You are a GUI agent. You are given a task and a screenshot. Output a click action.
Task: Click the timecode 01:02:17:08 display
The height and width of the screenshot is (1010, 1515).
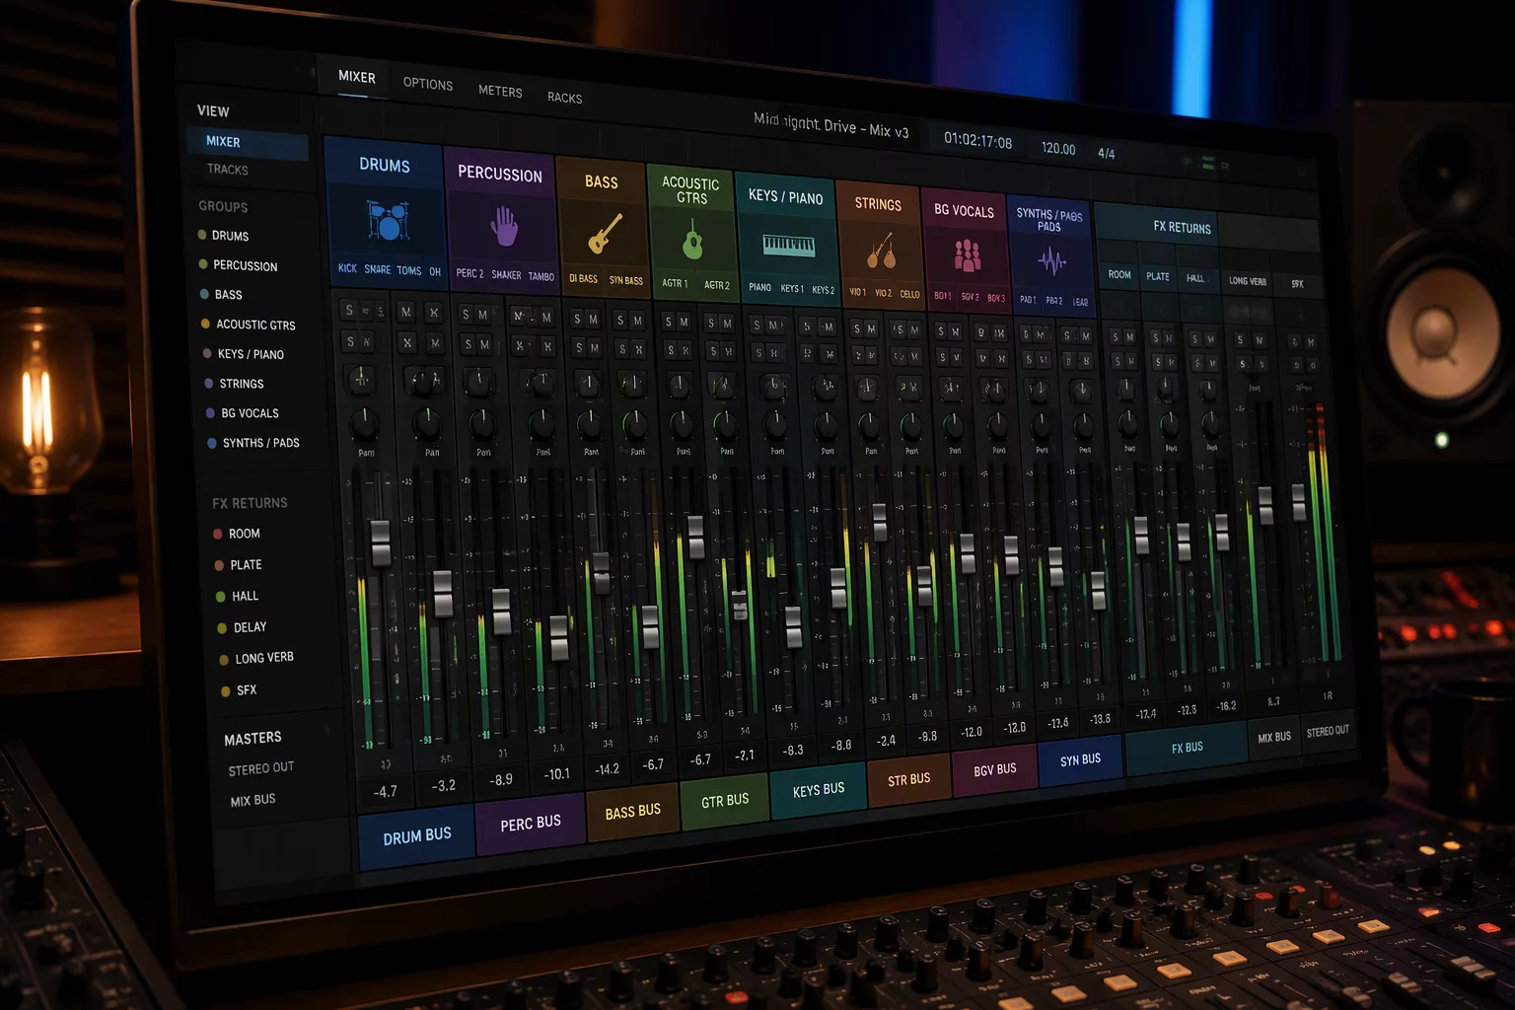pos(977,140)
